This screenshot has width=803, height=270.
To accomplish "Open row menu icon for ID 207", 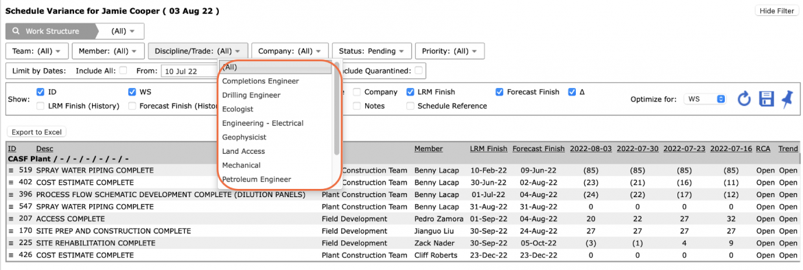I will click(x=11, y=218).
